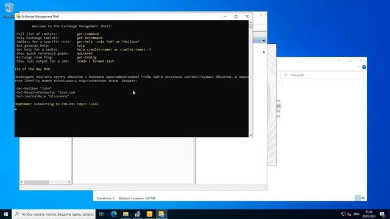Click 'Get-Mailbox *John*' example line
Screen dimensions: 390x219
[x=34, y=88]
